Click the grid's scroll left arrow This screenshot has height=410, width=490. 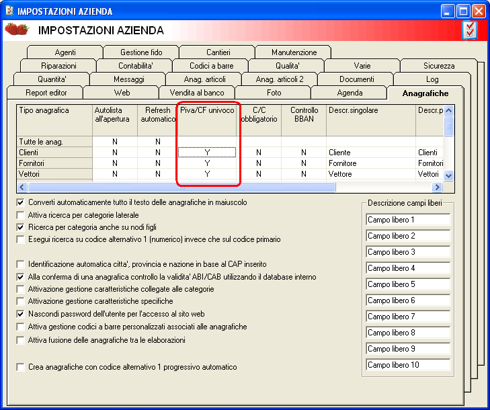(22, 187)
